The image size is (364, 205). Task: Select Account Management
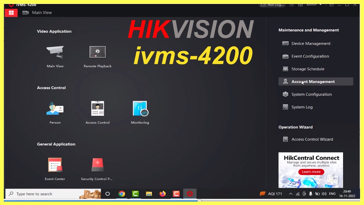click(316, 82)
